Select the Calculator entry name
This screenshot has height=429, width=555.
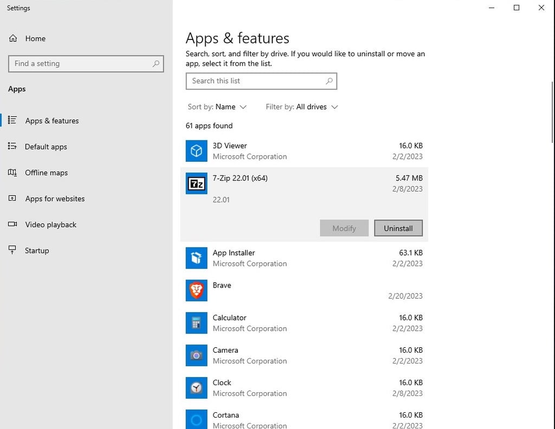coord(229,317)
